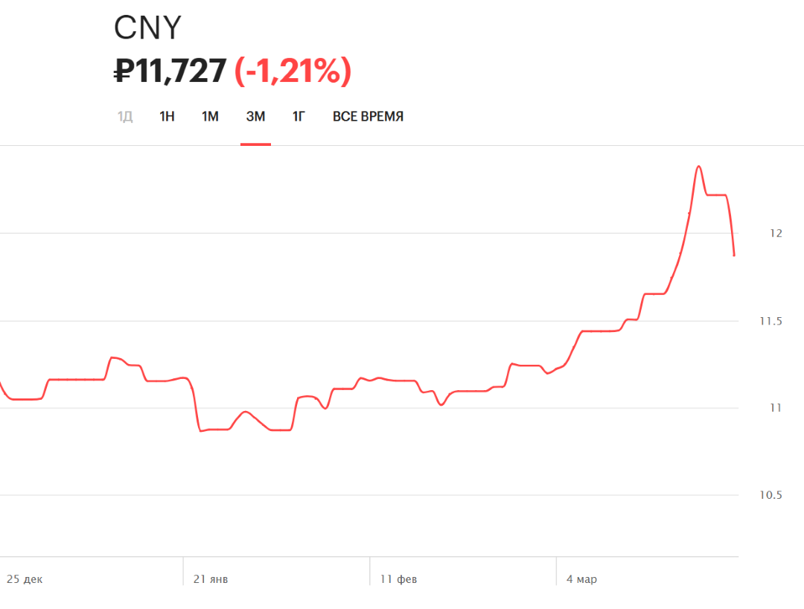Switch to the 1Н weekly range
This screenshot has height=609, width=804.
[x=167, y=117]
